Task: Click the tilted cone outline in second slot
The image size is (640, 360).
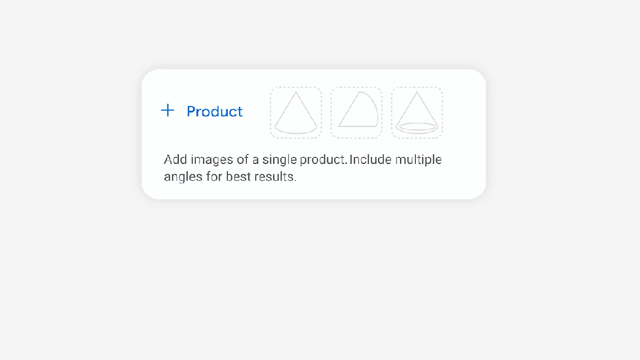Action: click(x=359, y=111)
